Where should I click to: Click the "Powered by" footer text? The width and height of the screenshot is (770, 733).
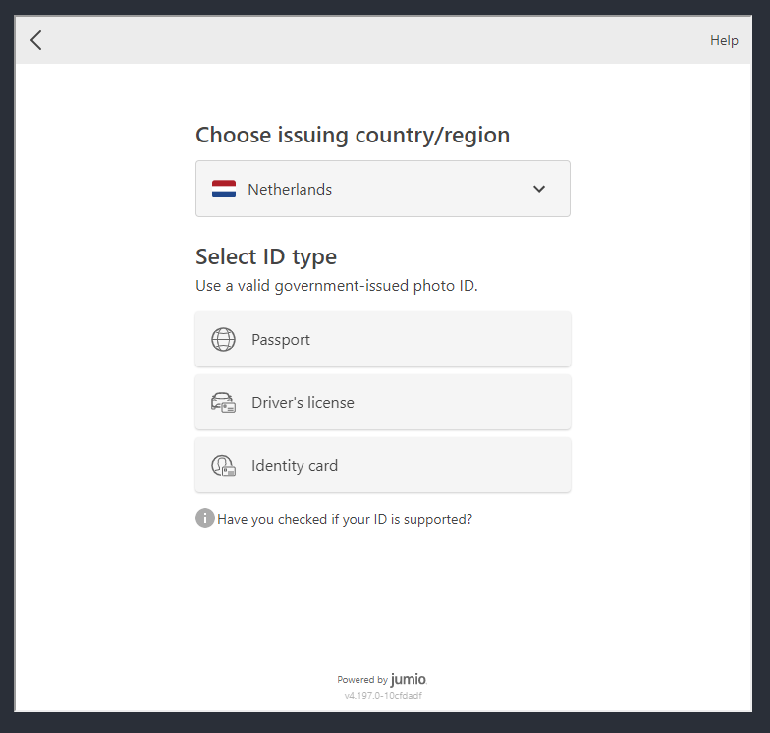pyautogui.click(x=362, y=680)
